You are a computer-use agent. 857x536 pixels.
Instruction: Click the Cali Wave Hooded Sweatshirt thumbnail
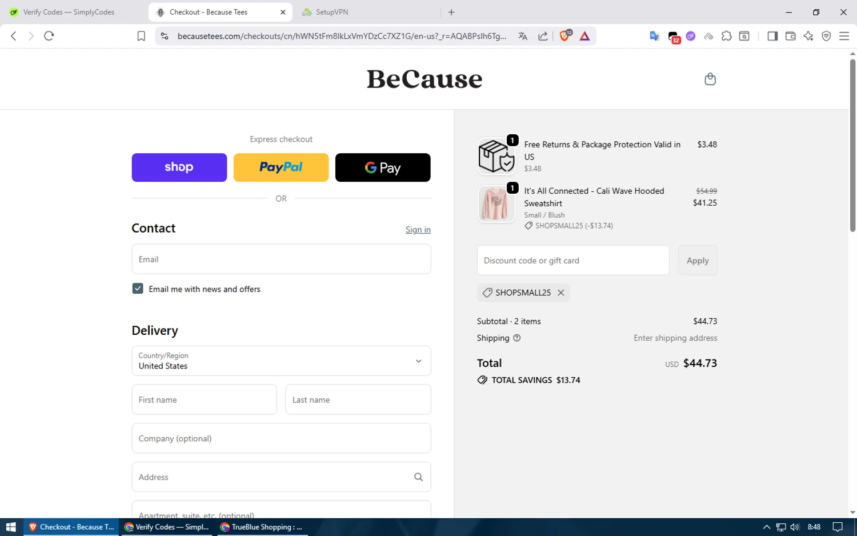pyautogui.click(x=496, y=204)
